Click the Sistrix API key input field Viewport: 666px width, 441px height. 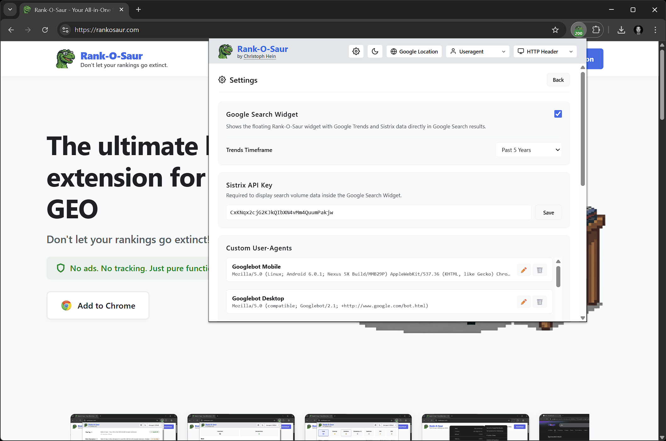click(x=378, y=213)
